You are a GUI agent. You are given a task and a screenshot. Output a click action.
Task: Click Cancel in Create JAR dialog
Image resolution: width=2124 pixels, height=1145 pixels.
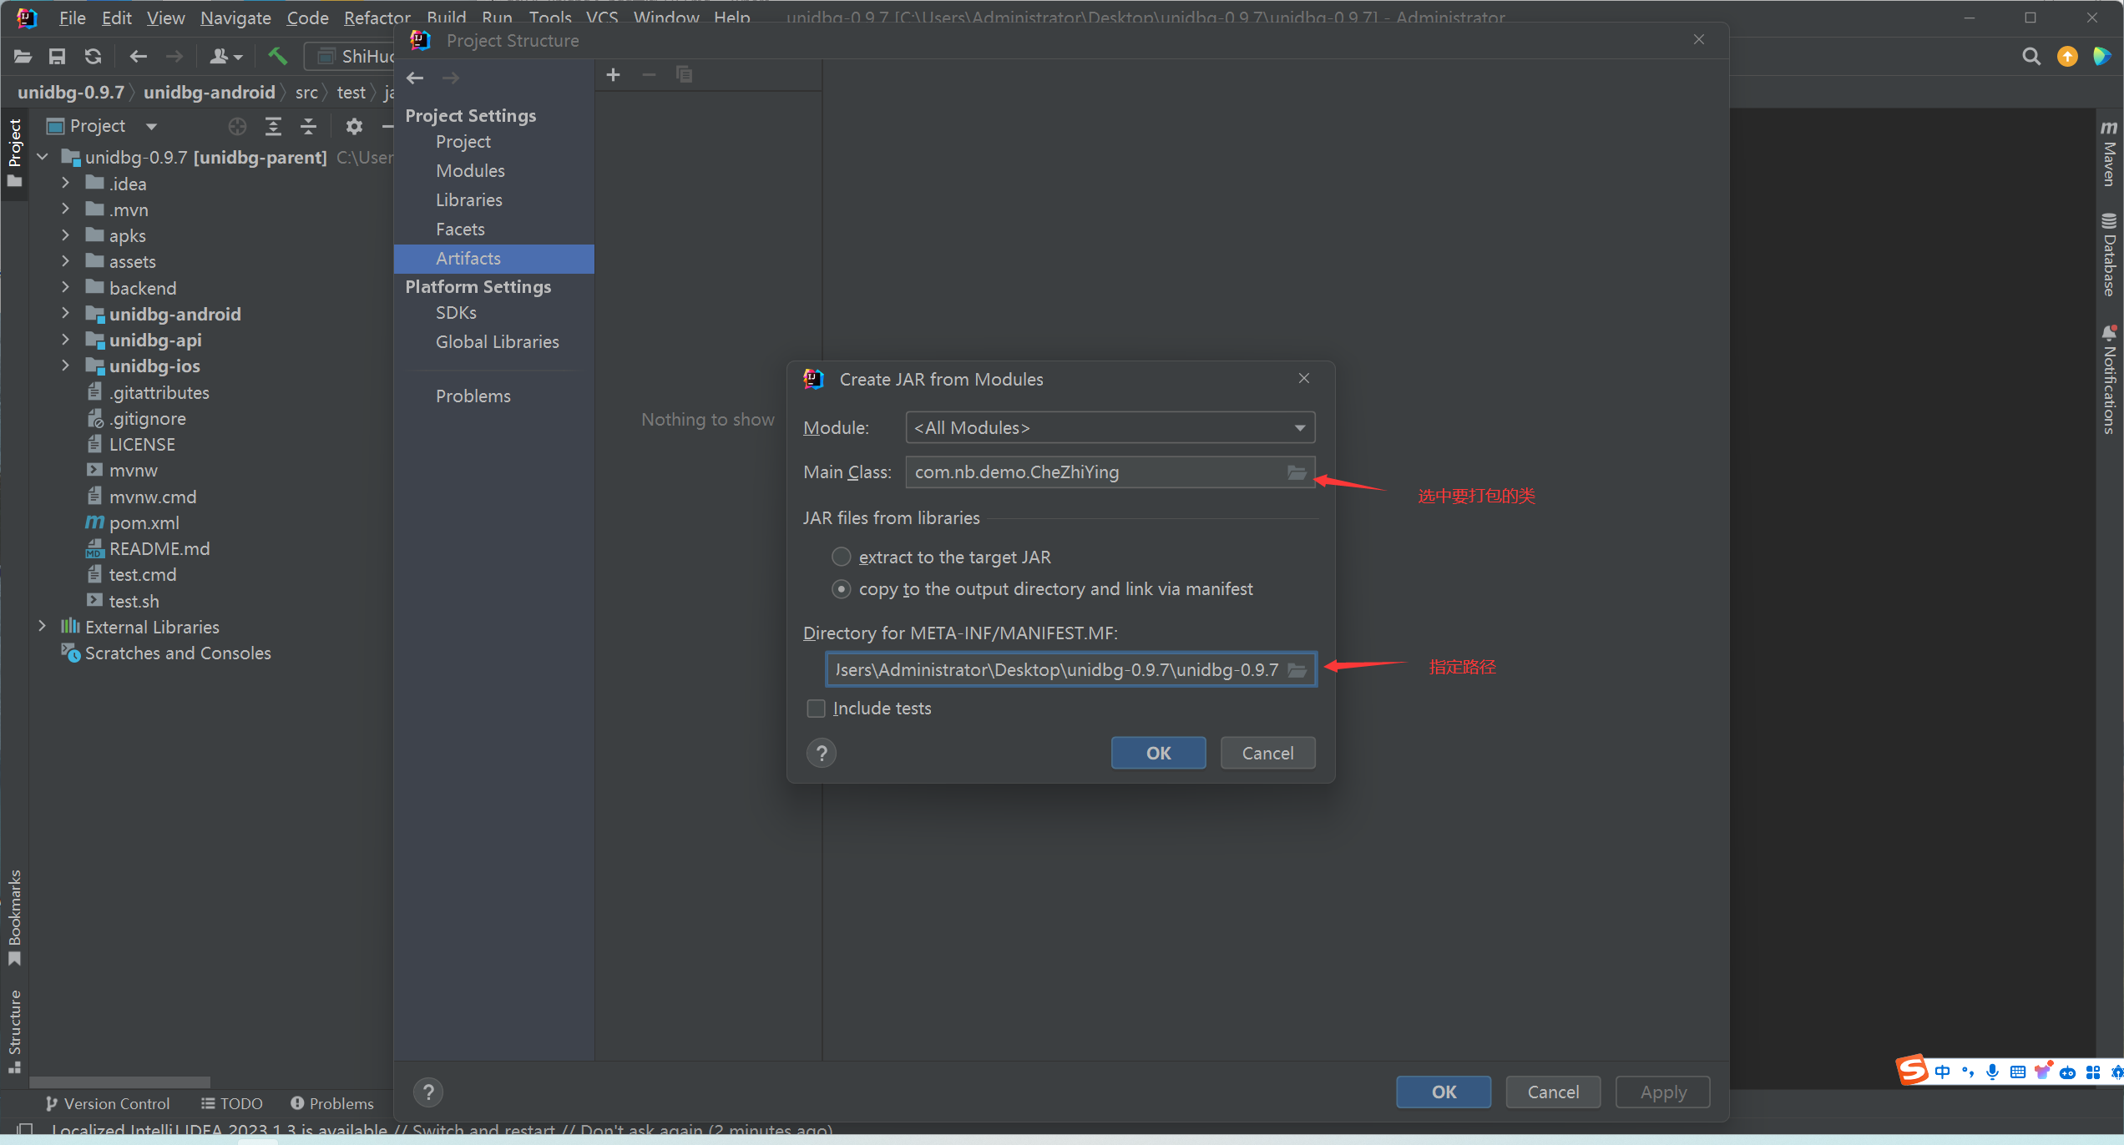(x=1267, y=754)
